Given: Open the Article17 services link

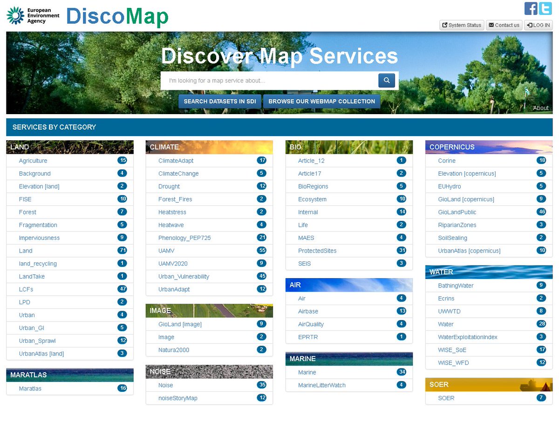Looking at the screenshot, I should coord(310,174).
